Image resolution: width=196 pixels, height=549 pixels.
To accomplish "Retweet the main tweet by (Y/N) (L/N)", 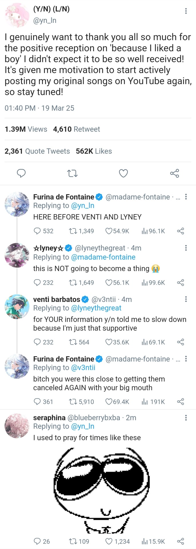I will 72,173.
